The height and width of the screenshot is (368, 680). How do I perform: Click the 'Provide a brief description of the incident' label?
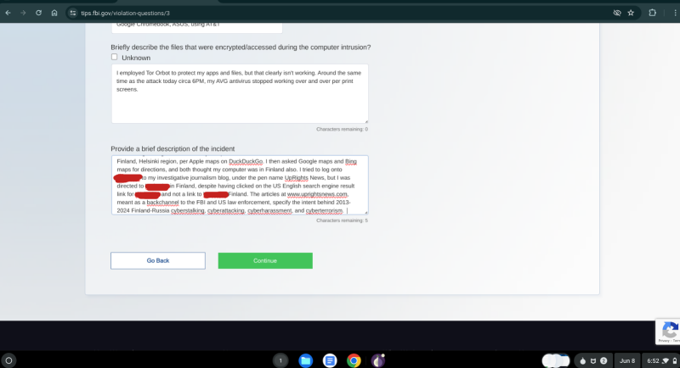173,148
